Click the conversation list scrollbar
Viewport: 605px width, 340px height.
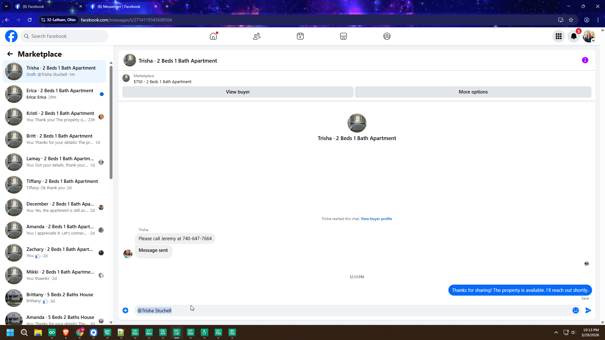[x=111, y=122]
